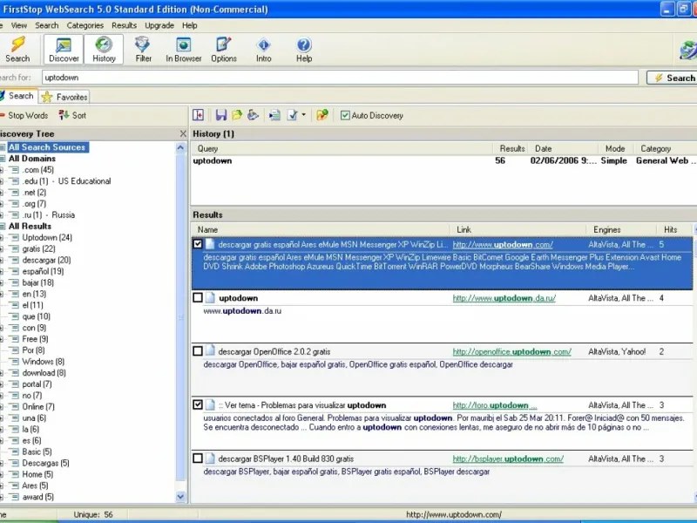Click the open folder icon in results toolbar
Image resolution: width=697 pixels, height=523 pixels.
coord(237,115)
